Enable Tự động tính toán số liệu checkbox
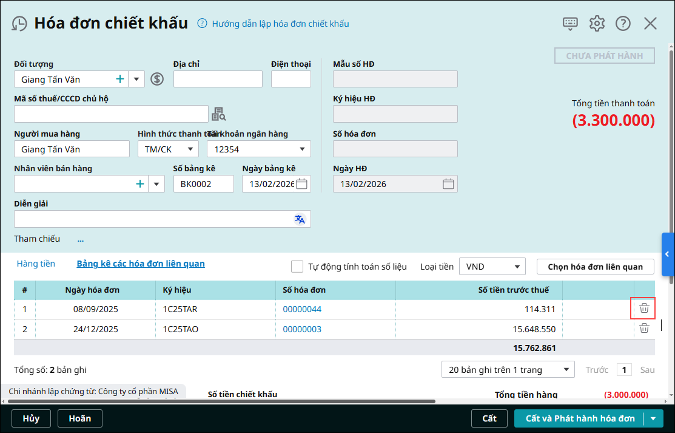Viewport: 675px width, 433px height. [x=297, y=267]
